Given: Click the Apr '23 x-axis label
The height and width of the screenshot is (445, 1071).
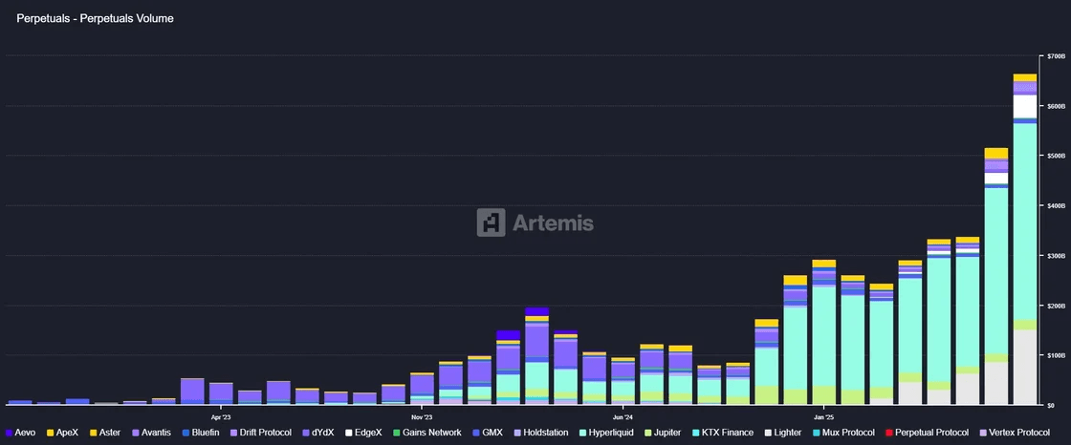Looking at the screenshot, I should [221, 416].
